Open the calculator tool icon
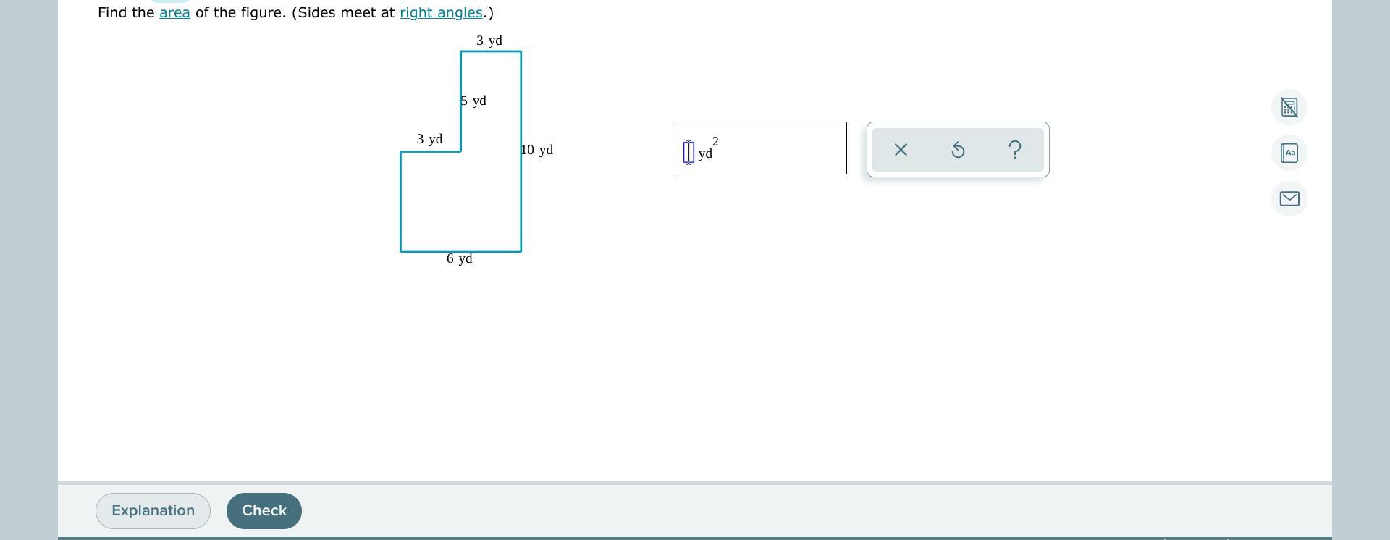 point(1289,107)
